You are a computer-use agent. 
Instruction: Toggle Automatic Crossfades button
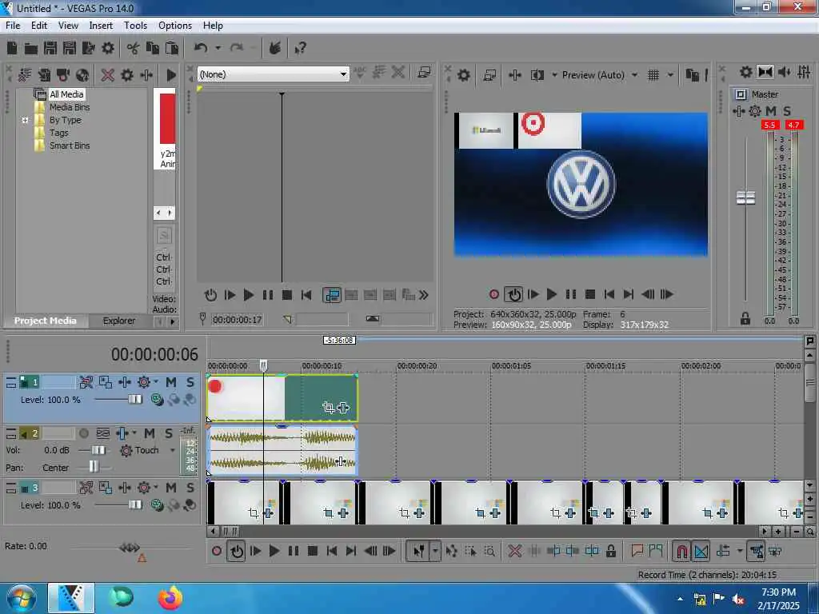point(701,551)
